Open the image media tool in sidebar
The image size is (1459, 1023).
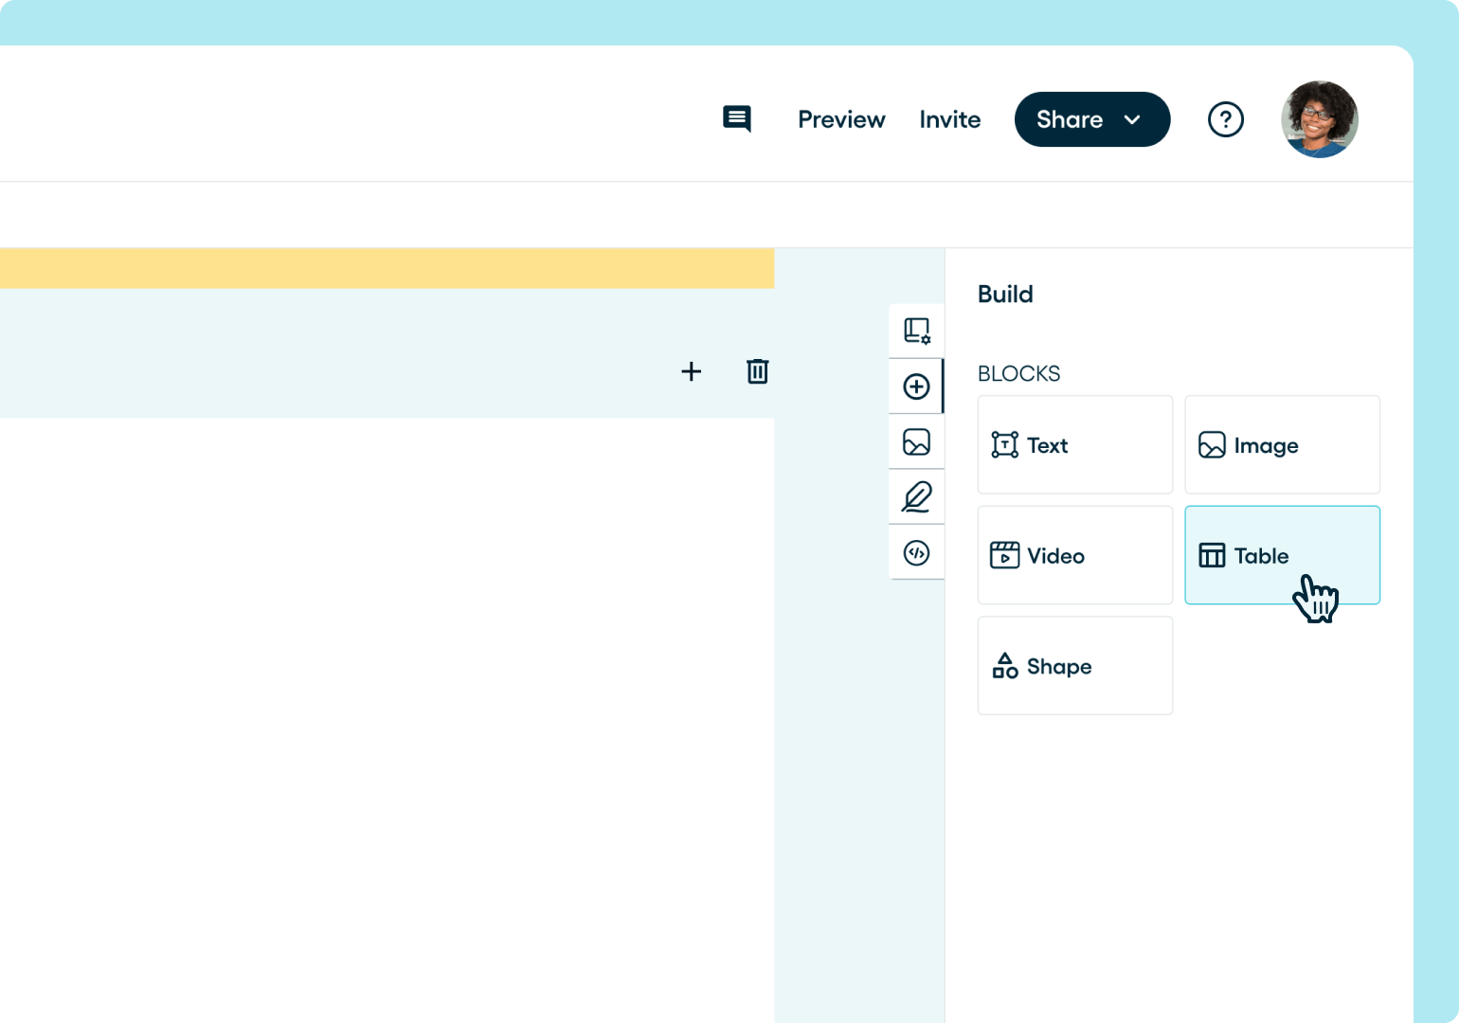click(x=915, y=441)
